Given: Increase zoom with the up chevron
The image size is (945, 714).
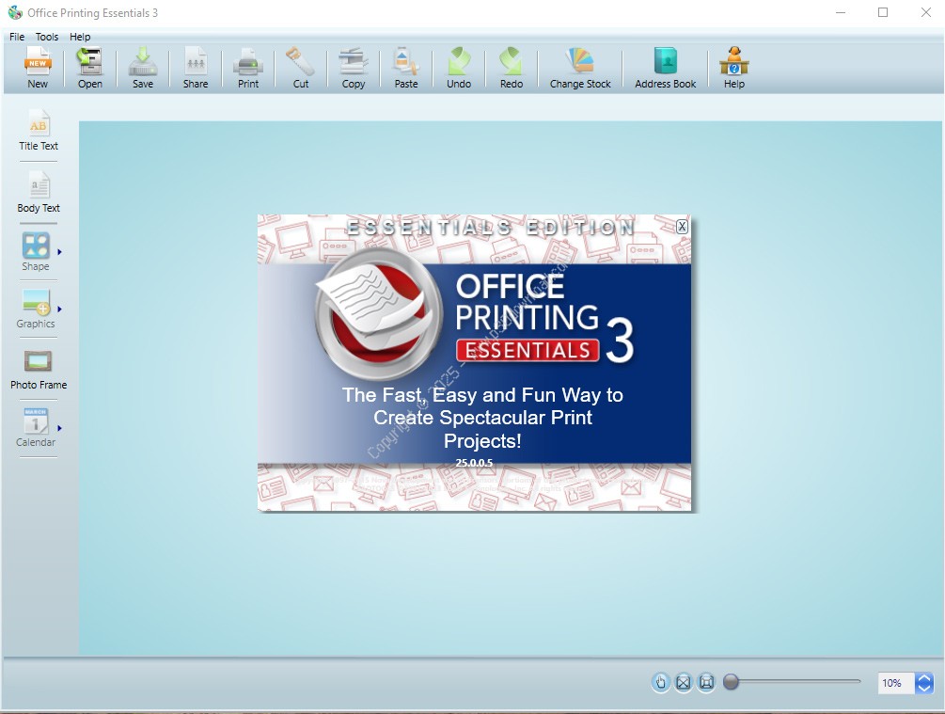Looking at the screenshot, I should pos(924,678).
